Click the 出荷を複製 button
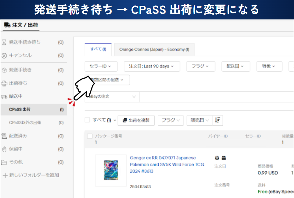Image resolution: width=294 pixels, height=198 pixels. coord(136,120)
